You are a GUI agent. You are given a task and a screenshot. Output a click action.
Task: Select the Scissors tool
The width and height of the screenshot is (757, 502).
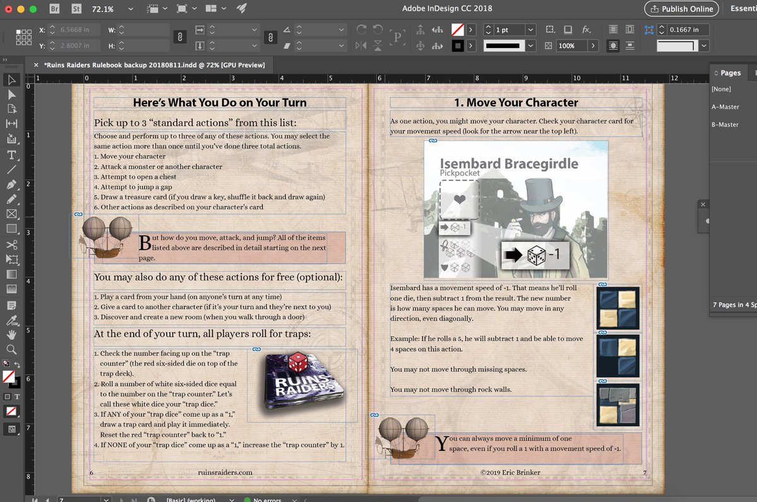coord(11,245)
